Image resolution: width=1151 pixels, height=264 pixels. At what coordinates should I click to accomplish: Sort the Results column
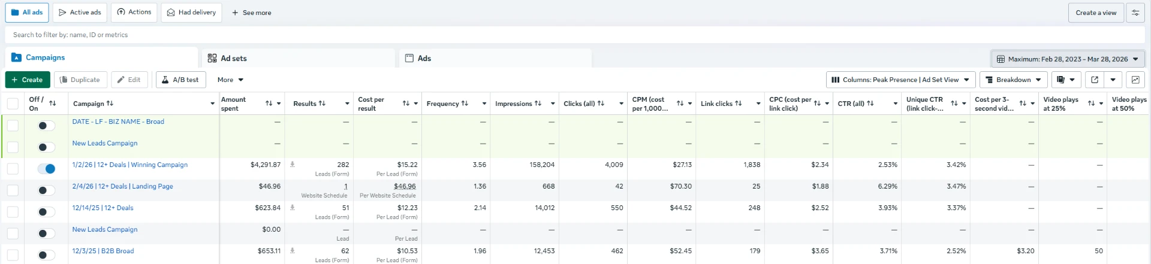(322, 104)
